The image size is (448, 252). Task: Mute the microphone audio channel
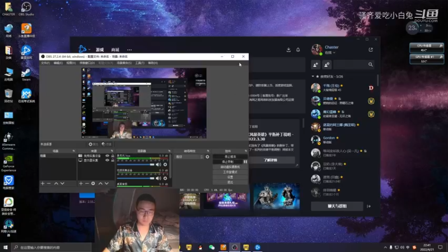tap(158, 165)
